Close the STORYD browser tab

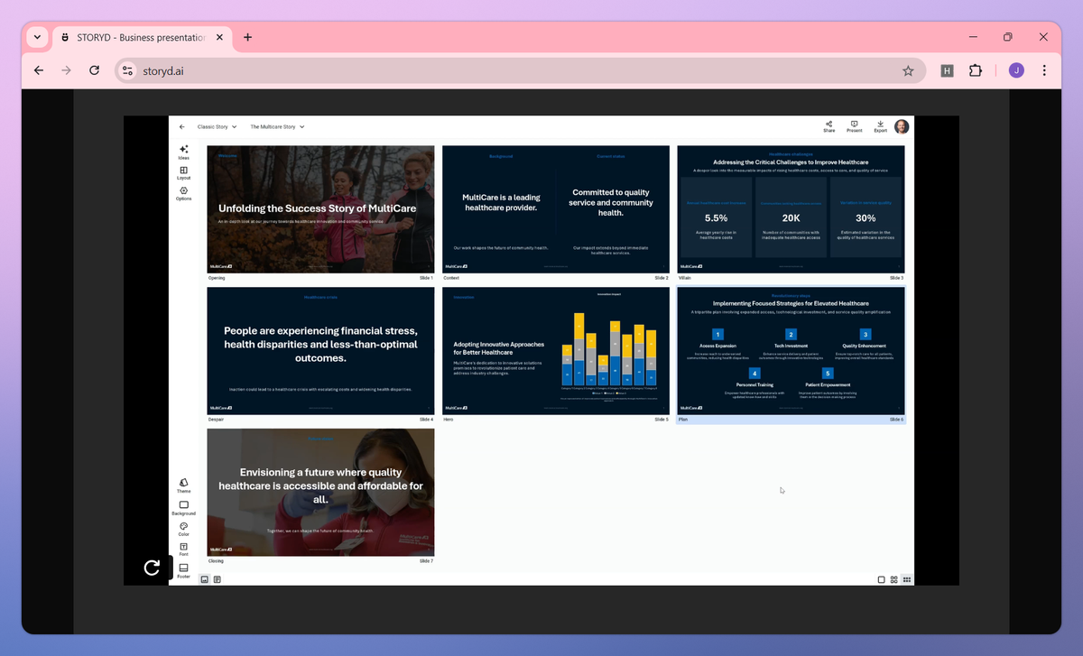219,38
